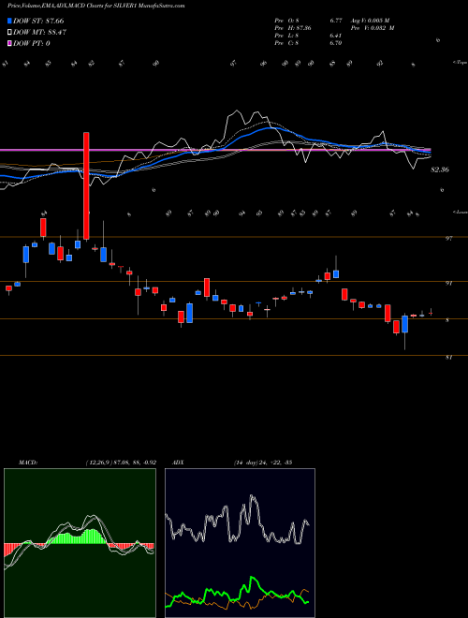Click the 97 price axis label
This screenshot has height=618, width=468.
(x=448, y=239)
